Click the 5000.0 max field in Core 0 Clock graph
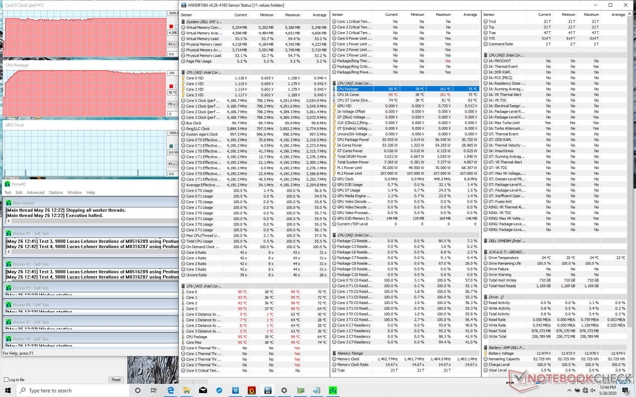The image size is (636, 397). 173,13
